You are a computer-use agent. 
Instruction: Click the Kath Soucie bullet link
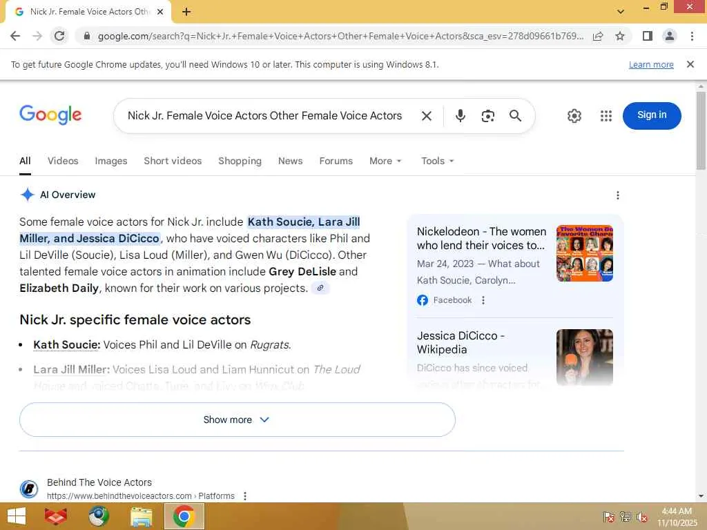66,345
